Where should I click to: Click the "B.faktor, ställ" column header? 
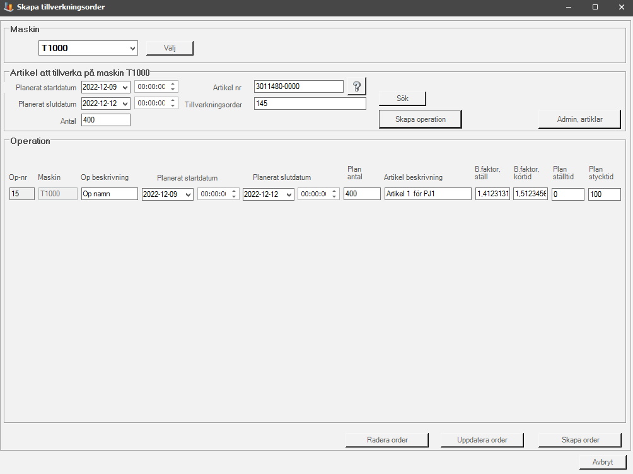click(487, 173)
